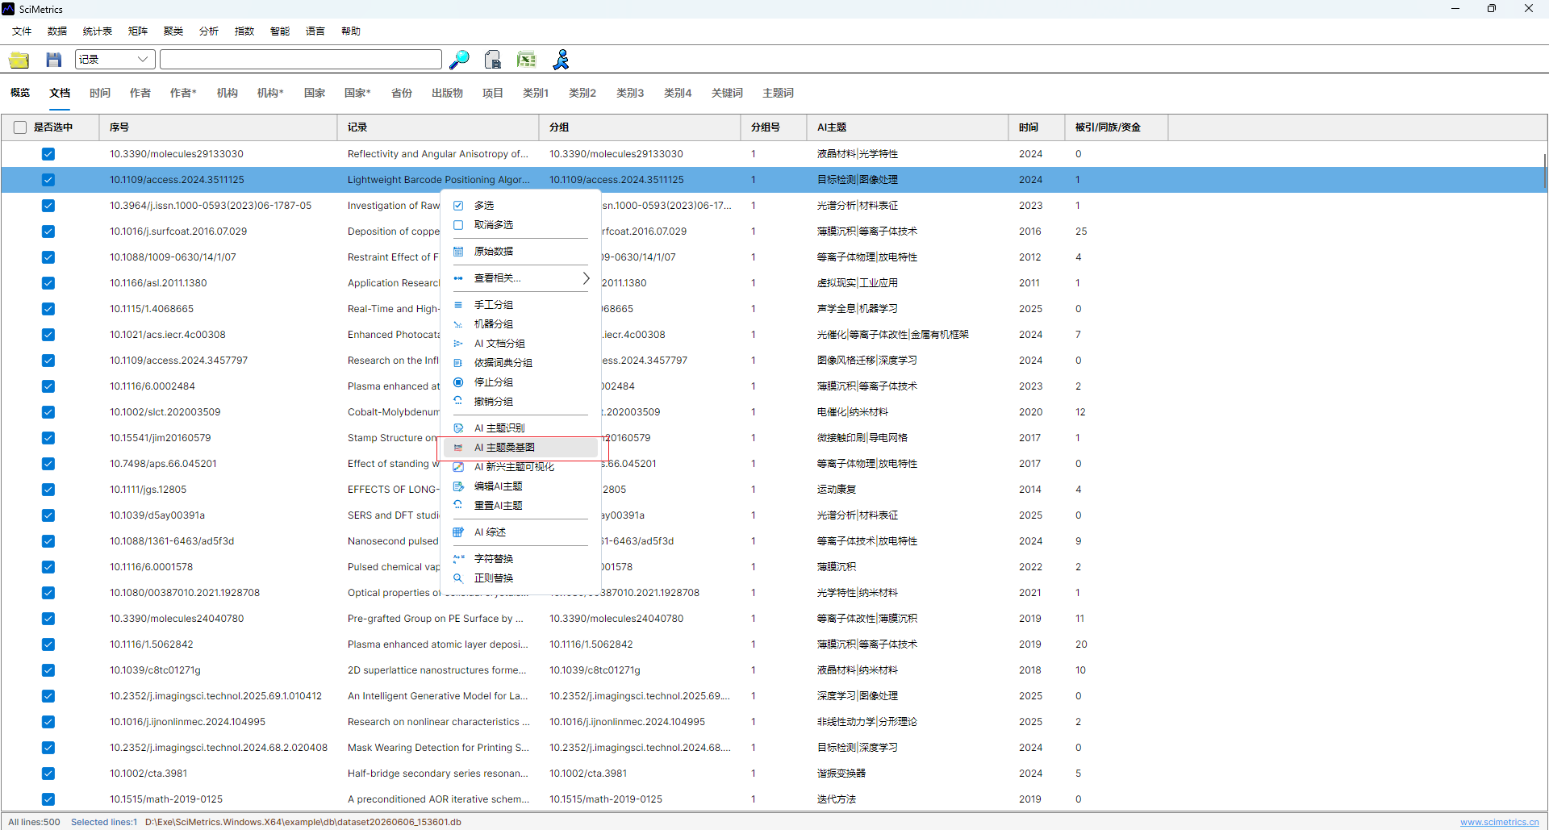Switch to the 作者 tab

point(140,94)
